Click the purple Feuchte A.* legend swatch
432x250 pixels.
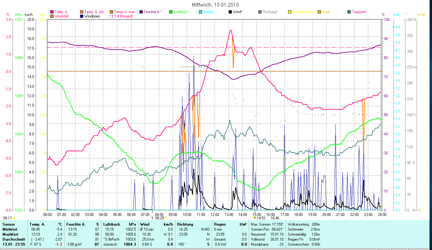[141, 12]
